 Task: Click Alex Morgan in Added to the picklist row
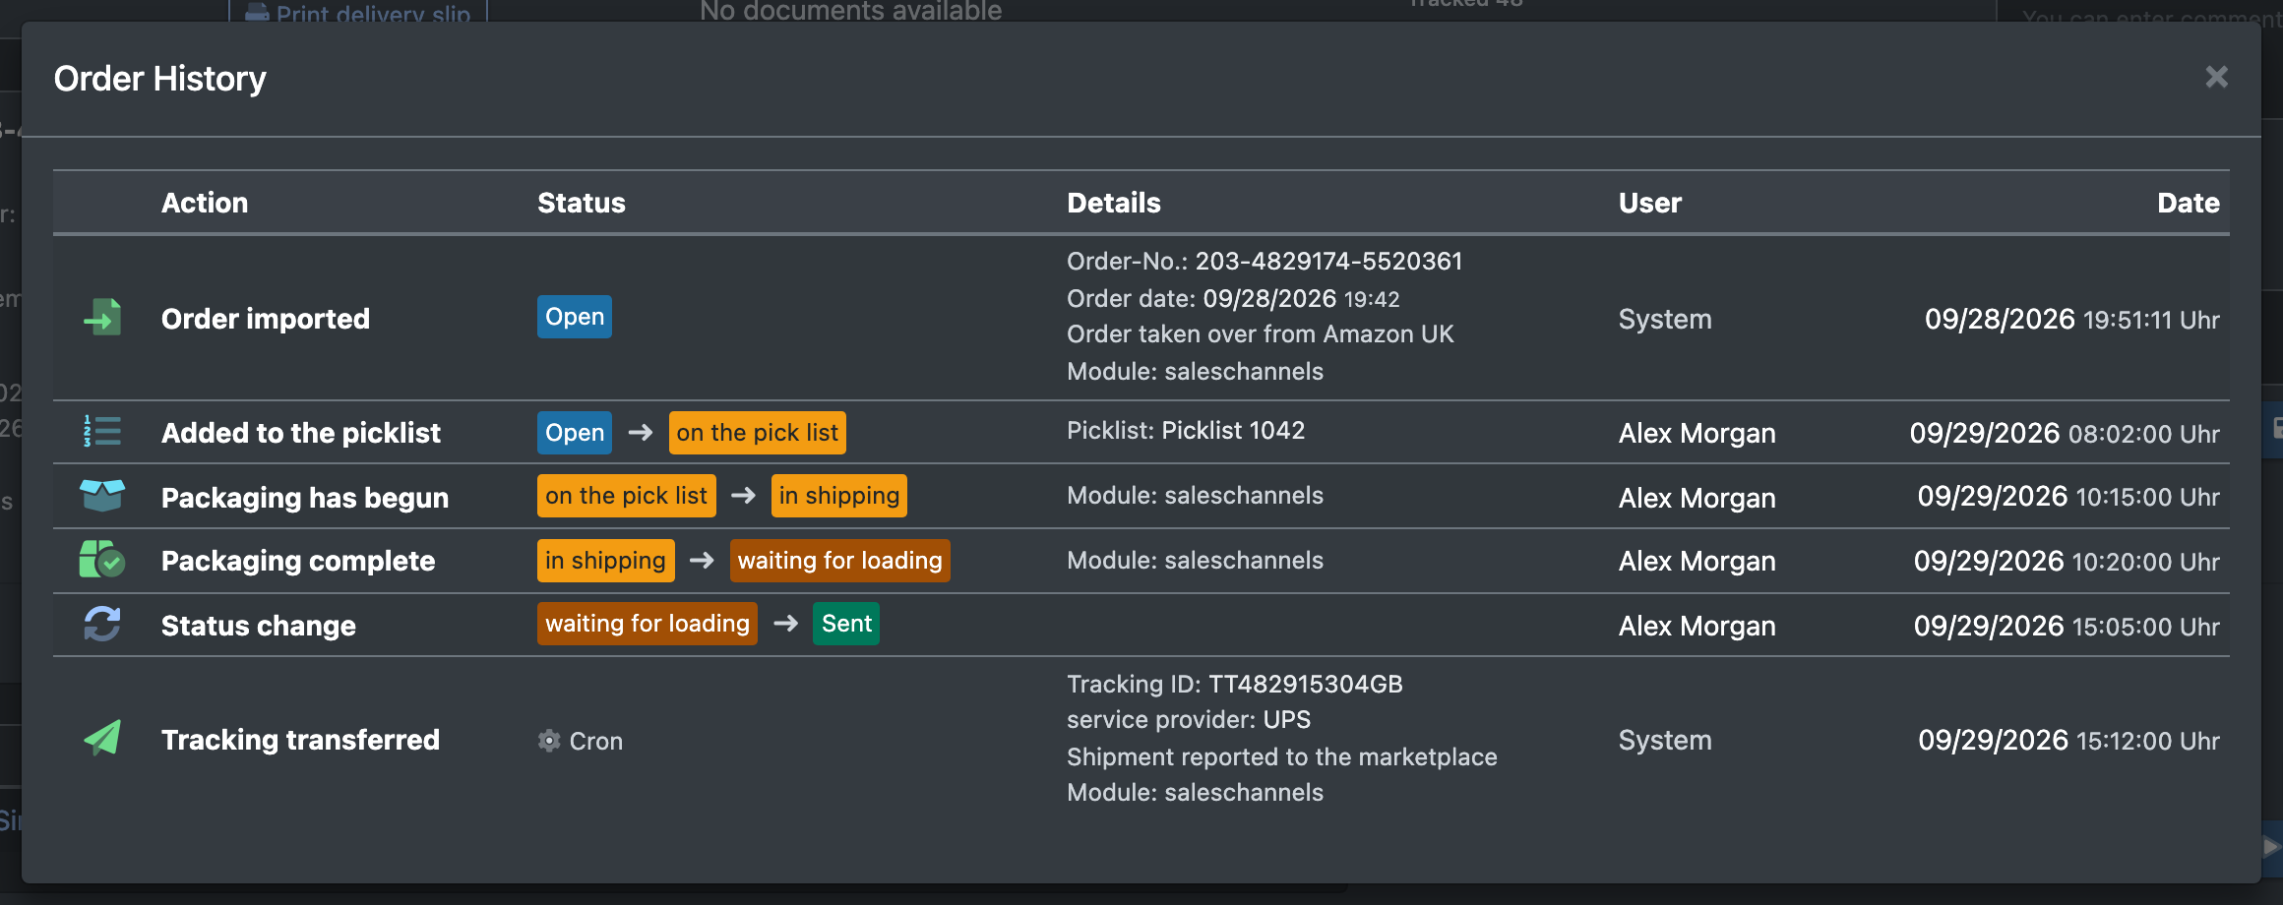point(1697,433)
